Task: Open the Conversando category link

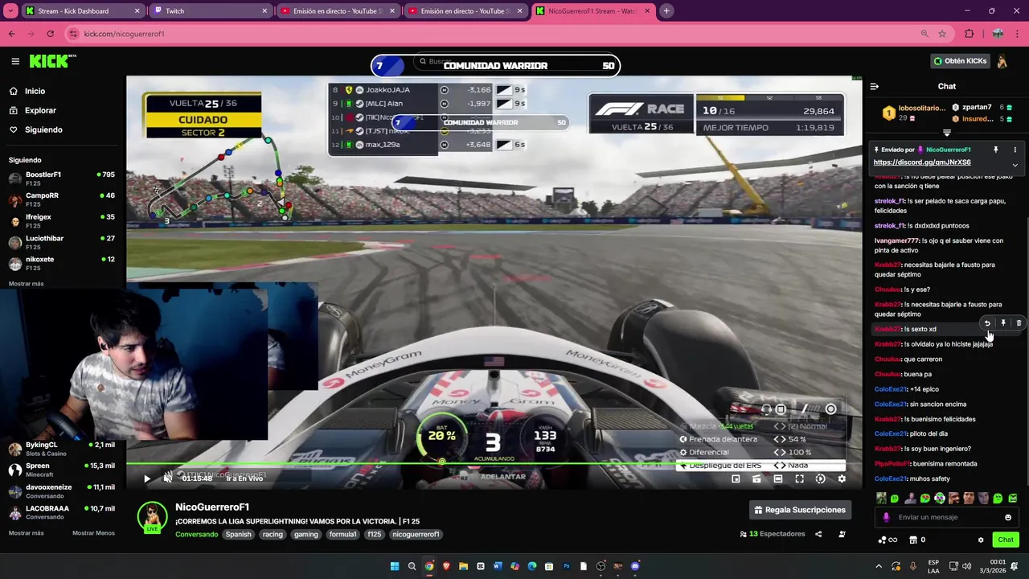Action: (197, 534)
